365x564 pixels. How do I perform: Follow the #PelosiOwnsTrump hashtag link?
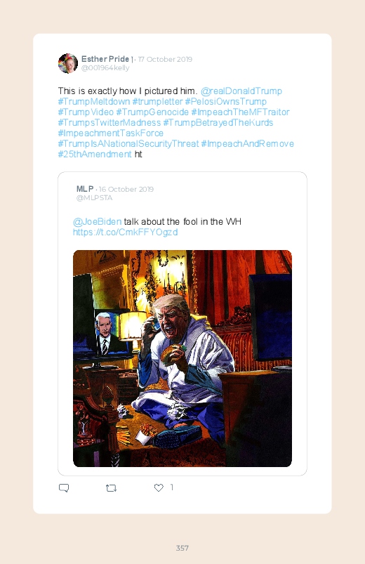[226, 101]
